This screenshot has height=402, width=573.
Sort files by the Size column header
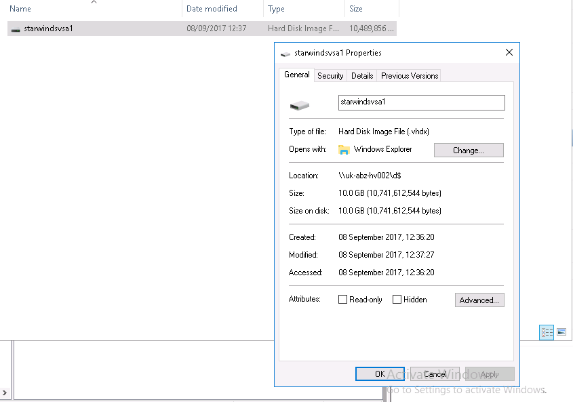coord(372,9)
